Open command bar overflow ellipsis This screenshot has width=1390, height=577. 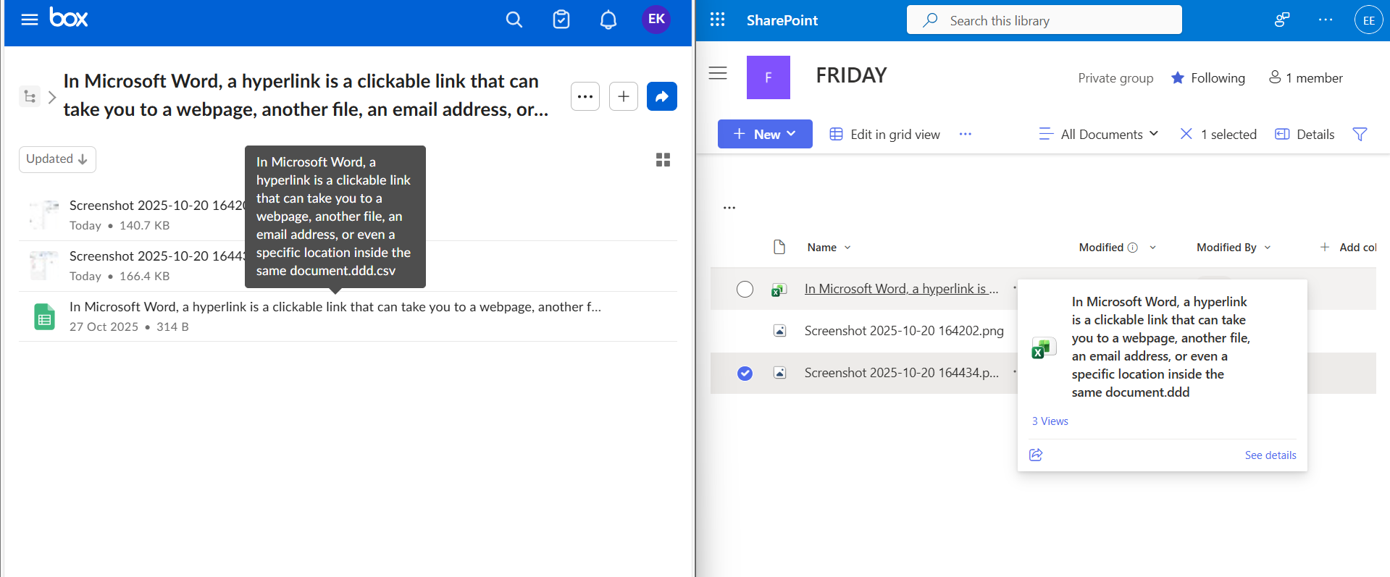point(965,134)
